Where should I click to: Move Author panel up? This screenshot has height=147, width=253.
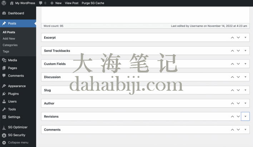[x=232, y=103]
